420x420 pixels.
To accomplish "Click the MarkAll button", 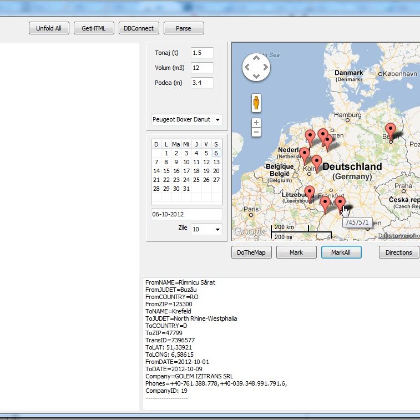I will pyautogui.click(x=341, y=252).
